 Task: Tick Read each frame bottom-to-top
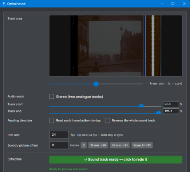(52, 121)
